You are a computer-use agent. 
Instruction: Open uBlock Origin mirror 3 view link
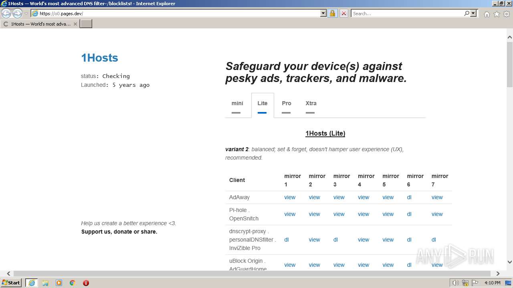(x=339, y=265)
